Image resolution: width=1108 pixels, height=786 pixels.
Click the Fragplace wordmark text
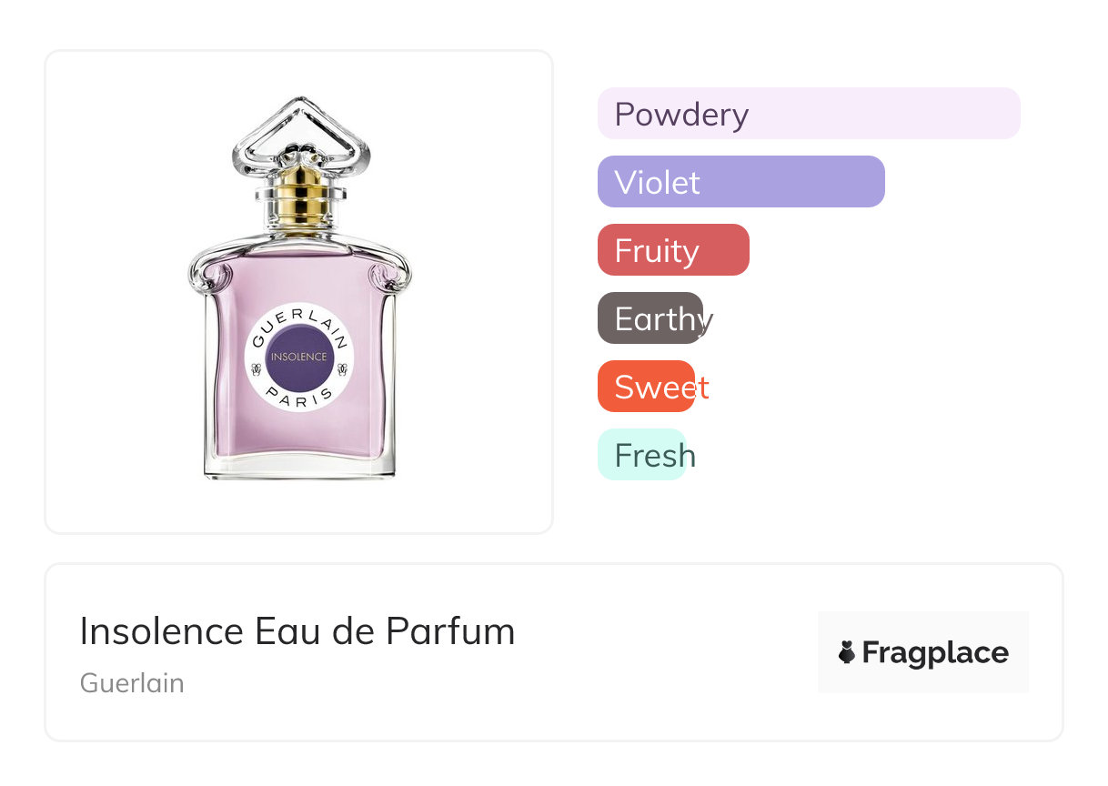[x=935, y=652]
